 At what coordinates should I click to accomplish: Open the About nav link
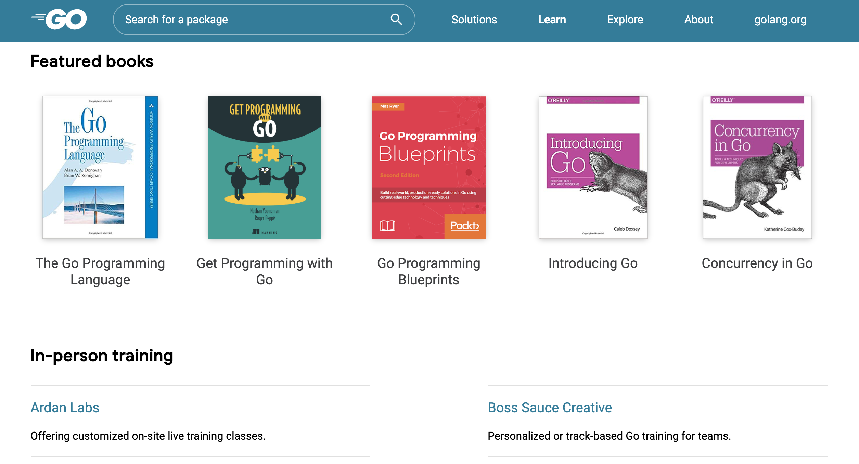(698, 20)
